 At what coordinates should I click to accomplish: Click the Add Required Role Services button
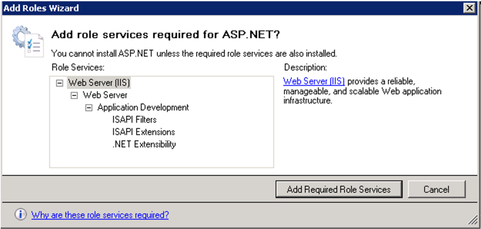[339, 189]
